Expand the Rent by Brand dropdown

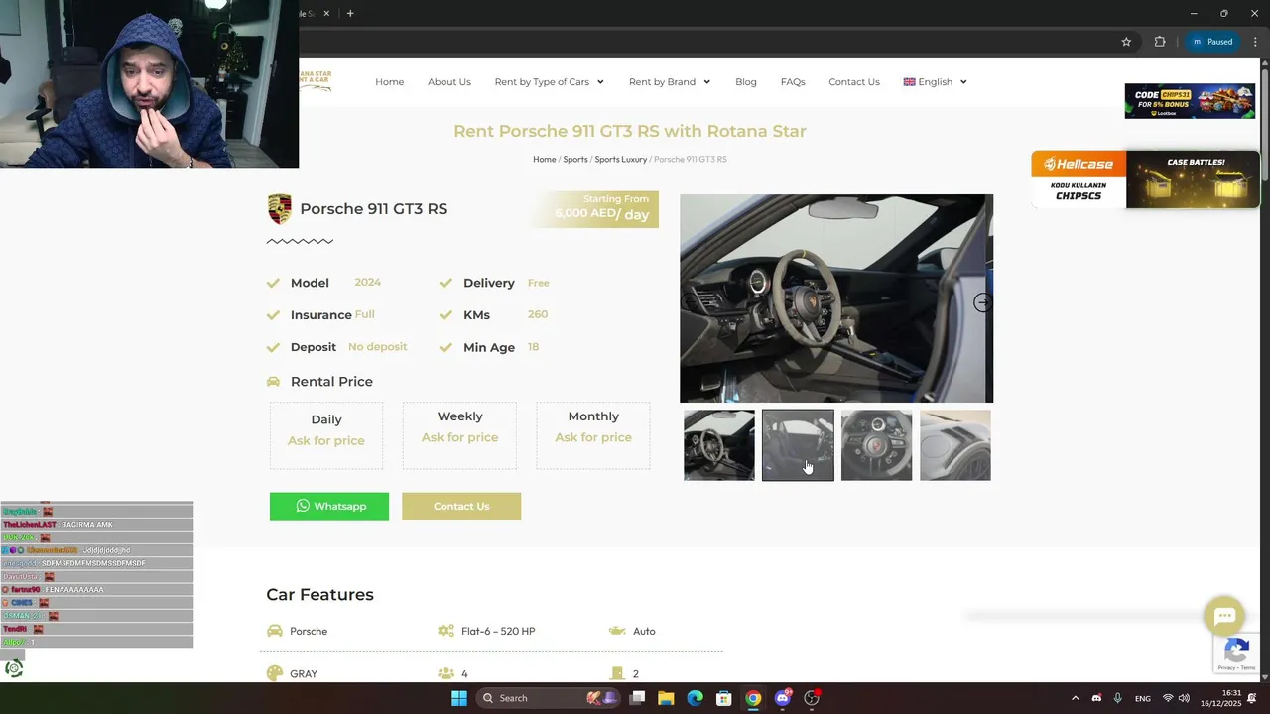(x=670, y=82)
